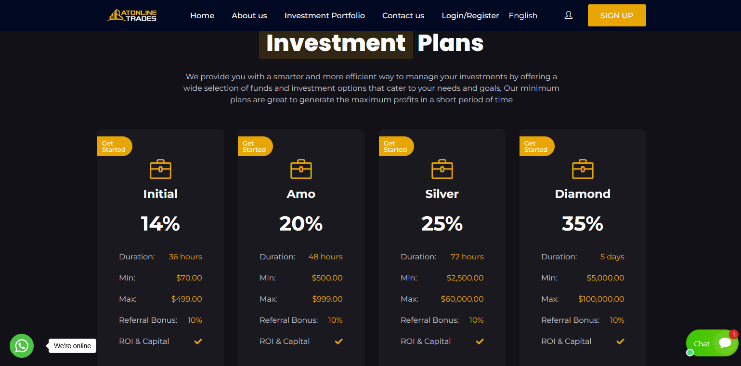Click ROI & Capital checkmark in Diamond plan
This screenshot has height=366, width=741.
(x=620, y=342)
